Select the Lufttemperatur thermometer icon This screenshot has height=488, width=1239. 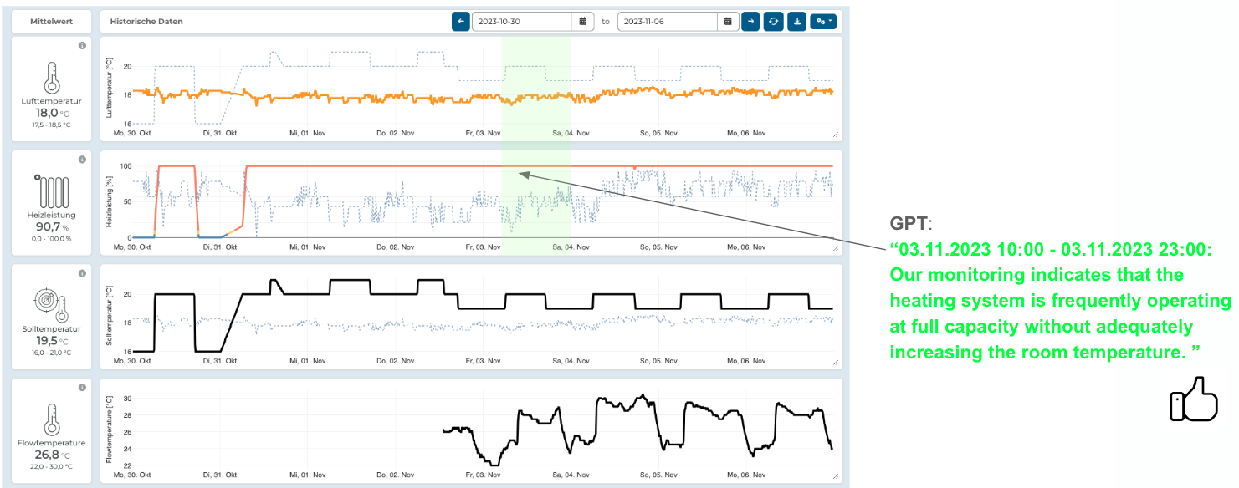[52, 77]
